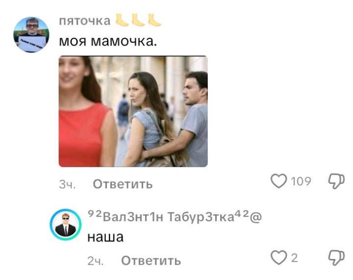
Task: Like the comment "моя мамочка."
Action: 278,181
